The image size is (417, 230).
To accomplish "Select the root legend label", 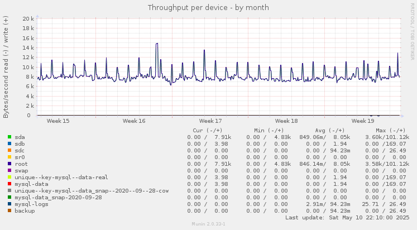I will click(21, 164).
